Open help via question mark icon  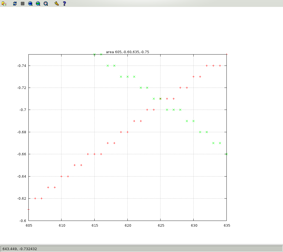[x=64, y=4]
